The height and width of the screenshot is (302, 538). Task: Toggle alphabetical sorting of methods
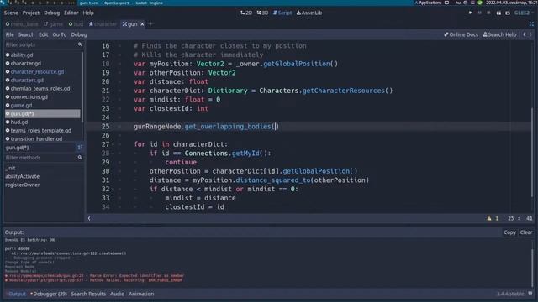(79, 148)
